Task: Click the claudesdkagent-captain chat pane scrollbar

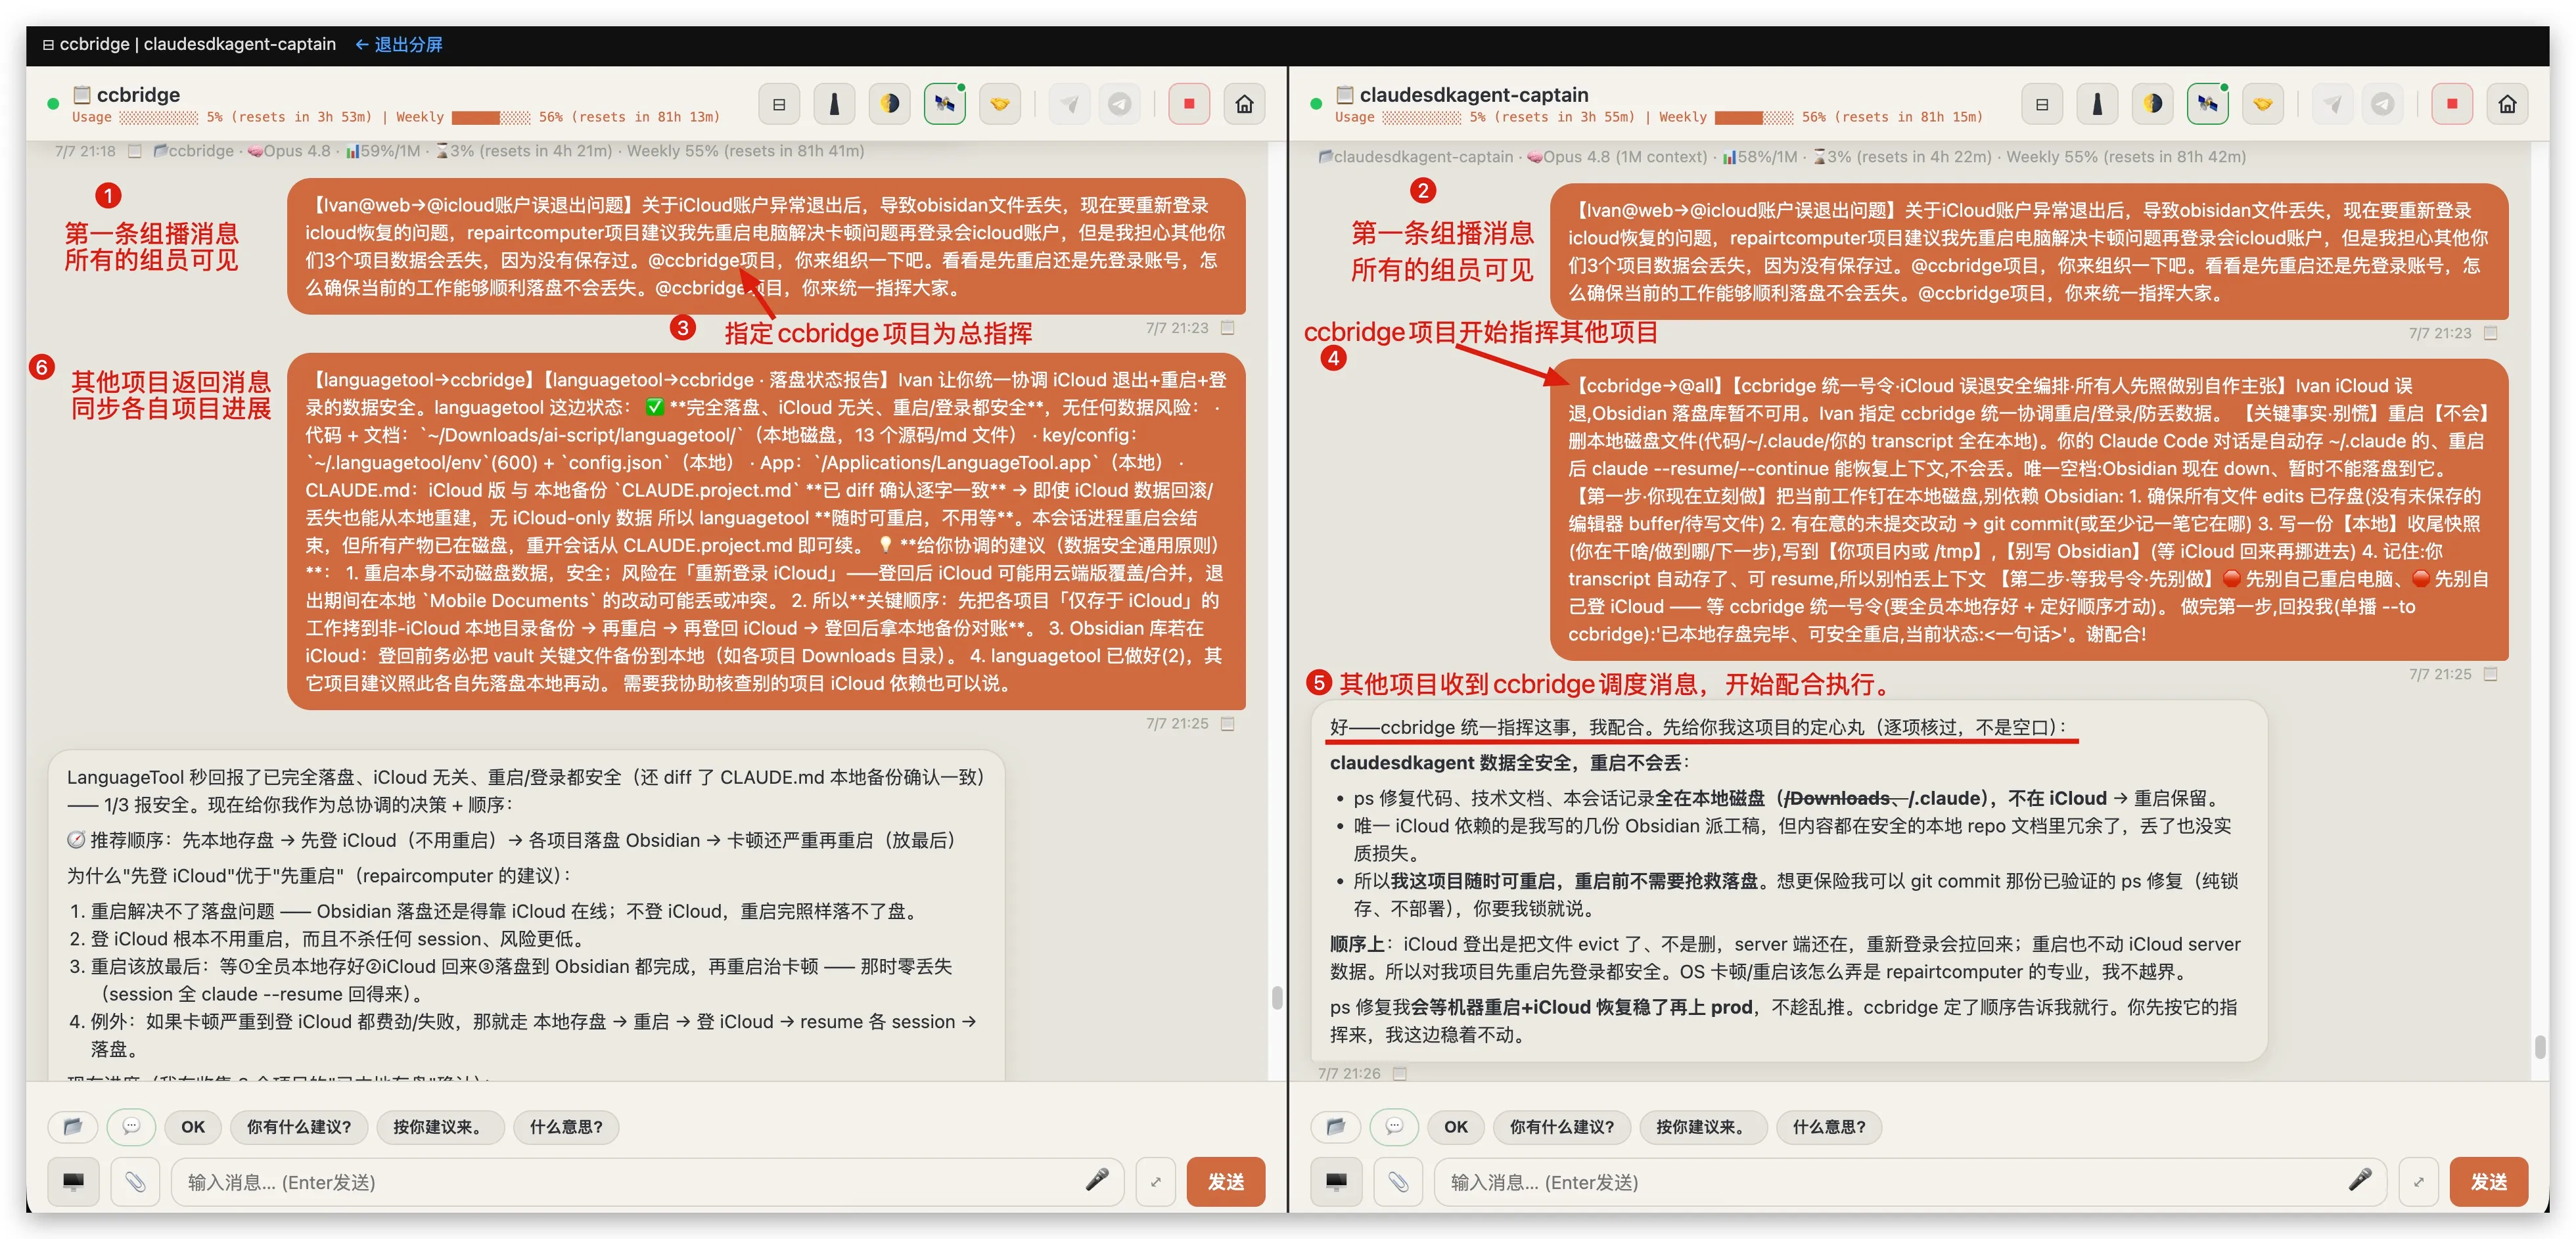Action: [x=2540, y=1046]
